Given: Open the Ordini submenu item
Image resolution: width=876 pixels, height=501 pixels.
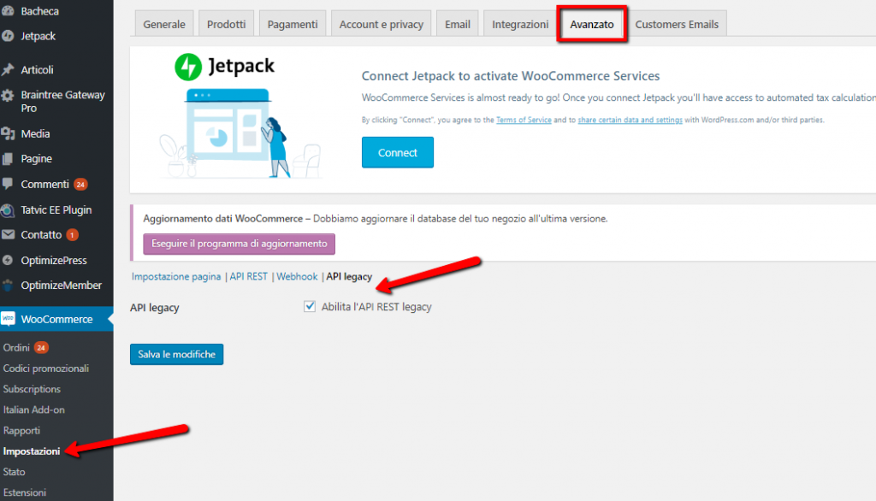Looking at the screenshot, I should (16, 347).
